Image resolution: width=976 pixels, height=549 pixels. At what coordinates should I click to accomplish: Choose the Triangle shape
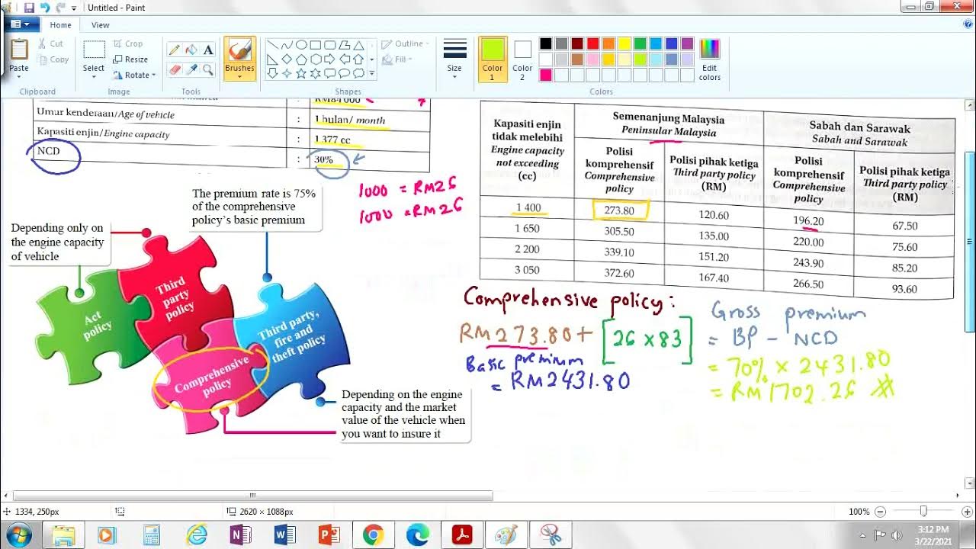tap(359, 45)
